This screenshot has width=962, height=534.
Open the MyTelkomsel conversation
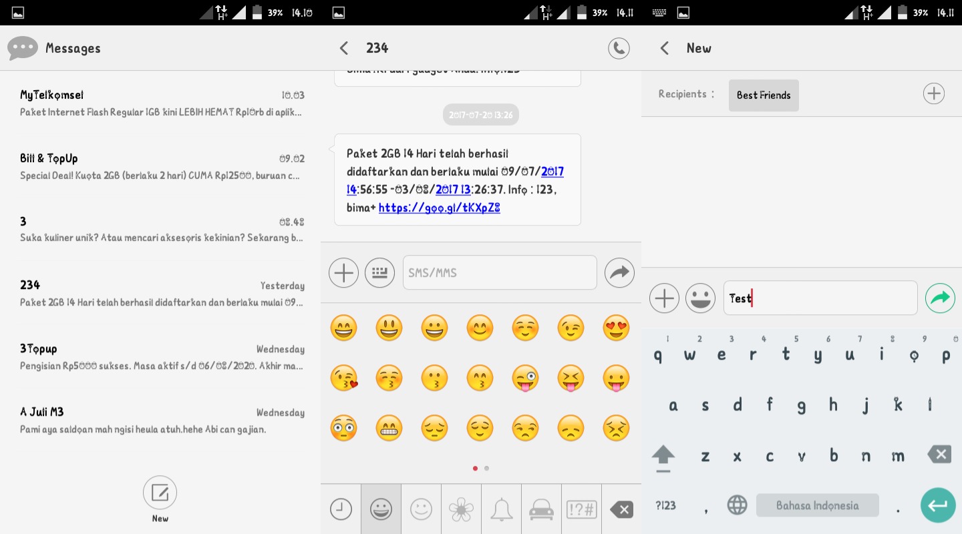160,103
